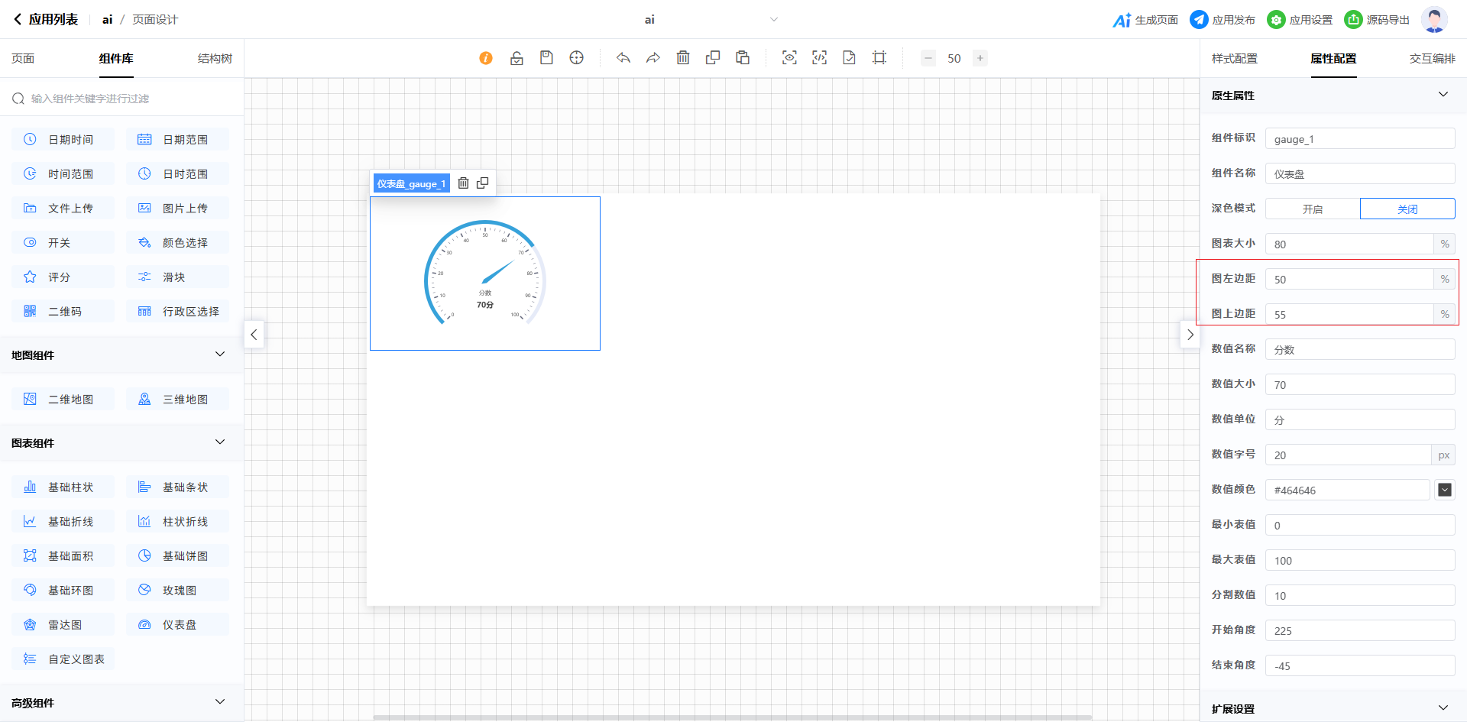Select 关闭 for dark mode
The width and height of the screenshot is (1467, 722).
point(1407,209)
